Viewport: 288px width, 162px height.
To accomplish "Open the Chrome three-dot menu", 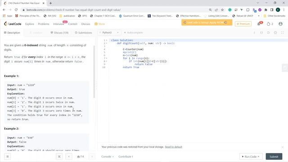I will [x=284, y=10].
